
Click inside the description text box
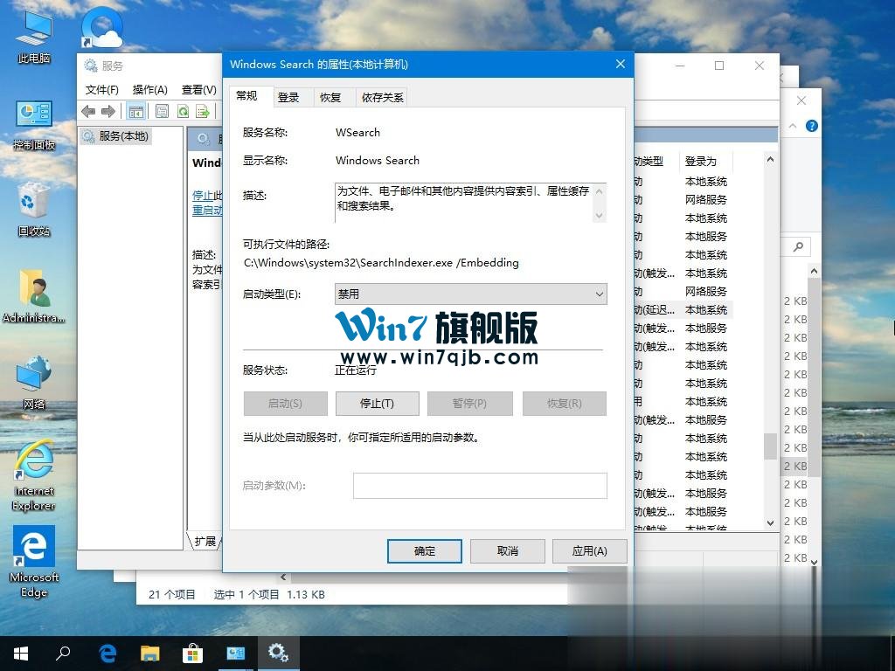(463, 203)
